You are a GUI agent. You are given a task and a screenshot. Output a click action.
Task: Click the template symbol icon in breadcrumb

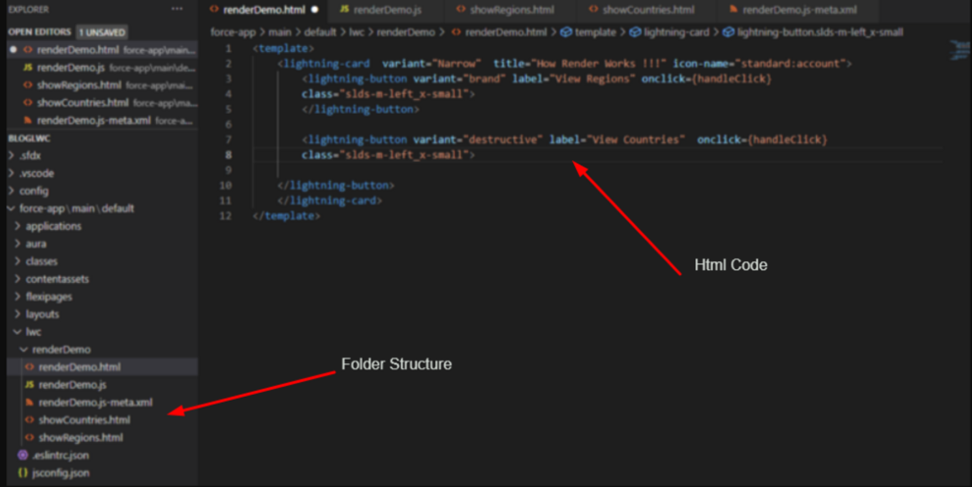pyautogui.click(x=566, y=32)
